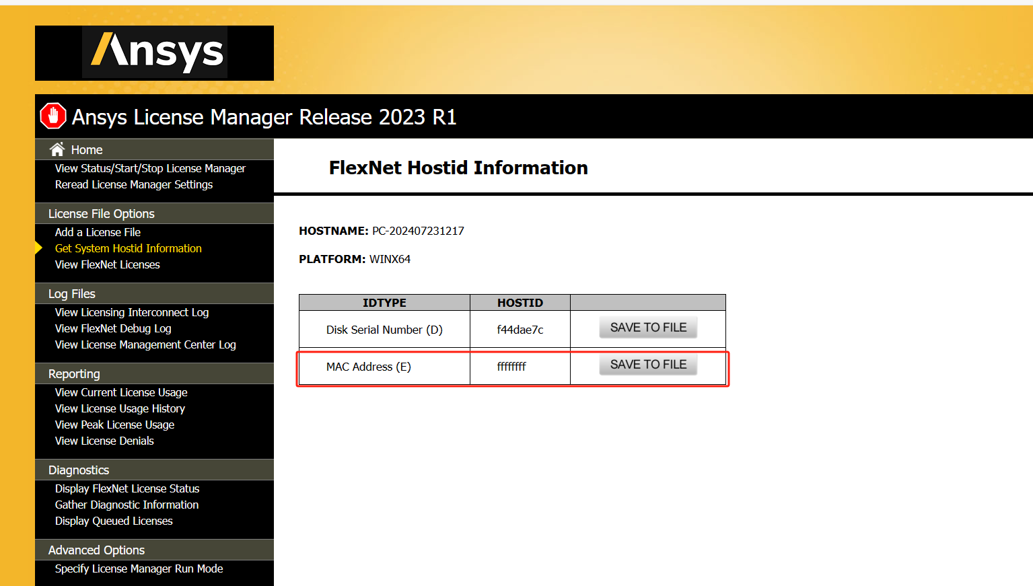
Task: Open View Status/Start/Stop License Manager
Action: coord(150,168)
